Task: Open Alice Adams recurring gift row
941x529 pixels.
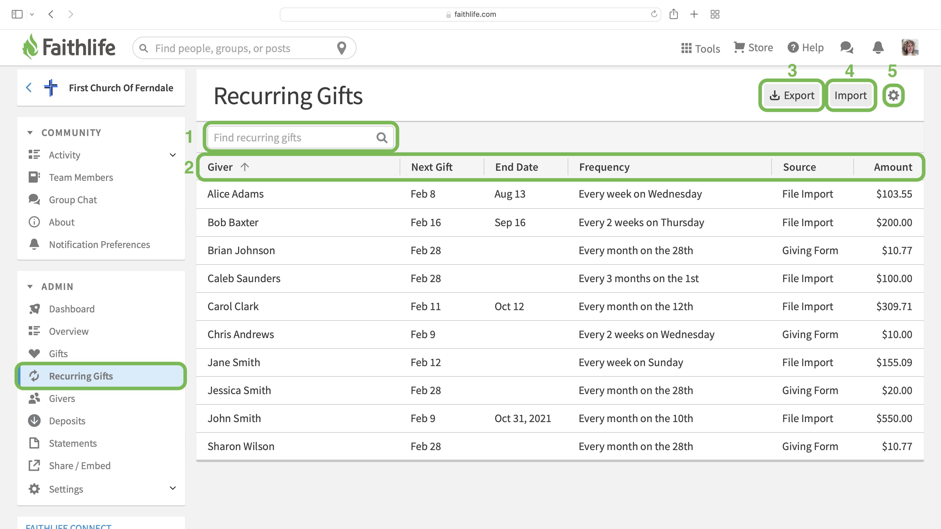Action: tap(560, 194)
